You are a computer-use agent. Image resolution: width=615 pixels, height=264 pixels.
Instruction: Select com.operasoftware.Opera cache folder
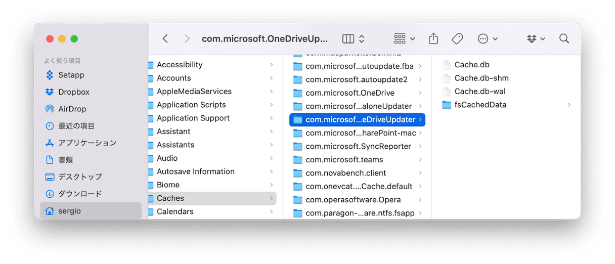[x=353, y=199]
